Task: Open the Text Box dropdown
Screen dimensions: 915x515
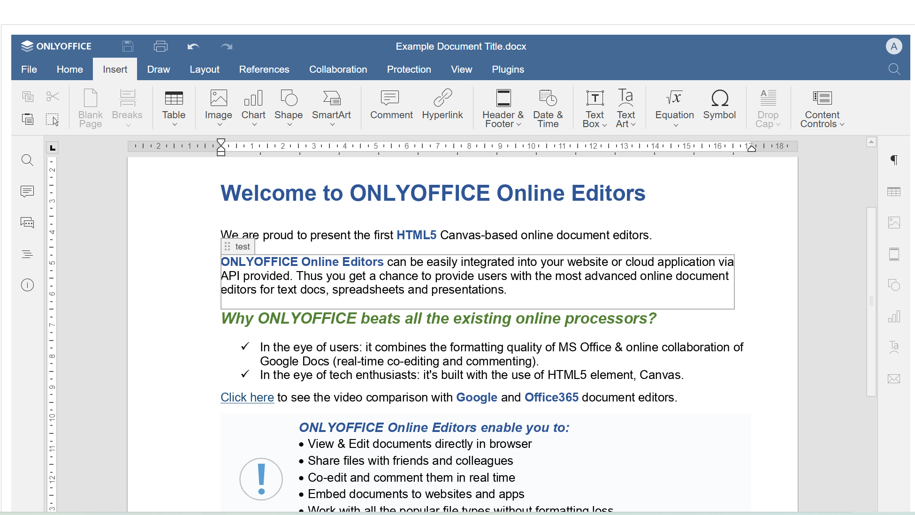Action: click(595, 108)
